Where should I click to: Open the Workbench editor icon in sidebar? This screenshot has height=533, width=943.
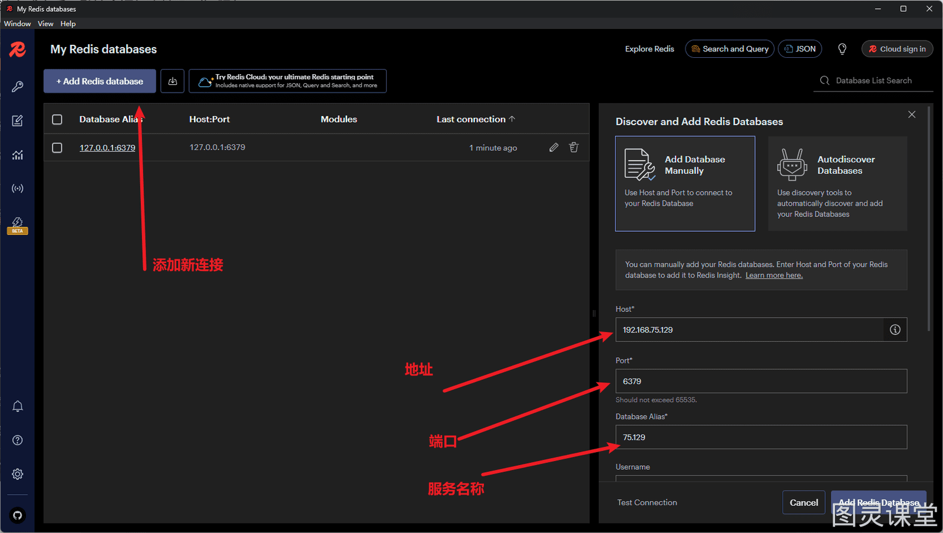(18, 121)
